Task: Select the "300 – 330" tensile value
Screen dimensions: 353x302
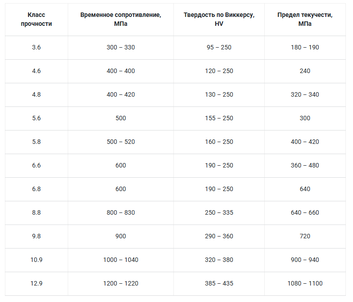Action: [x=121, y=47]
